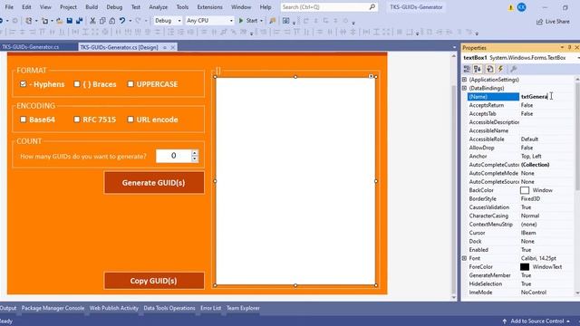The image size is (580, 326).
Task: Toggle the Hyphens checkbox
Action: pyautogui.click(x=23, y=84)
